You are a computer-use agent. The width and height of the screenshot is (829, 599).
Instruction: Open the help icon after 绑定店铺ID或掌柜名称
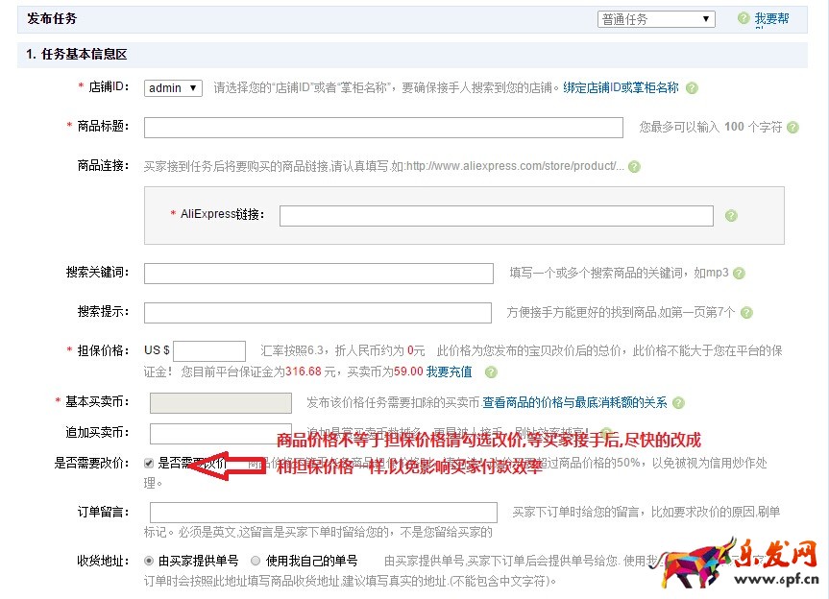point(690,88)
